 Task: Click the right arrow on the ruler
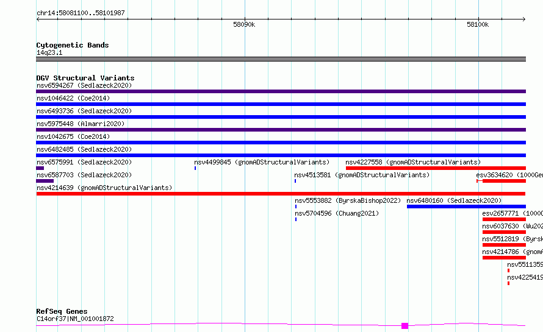coord(524,19)
